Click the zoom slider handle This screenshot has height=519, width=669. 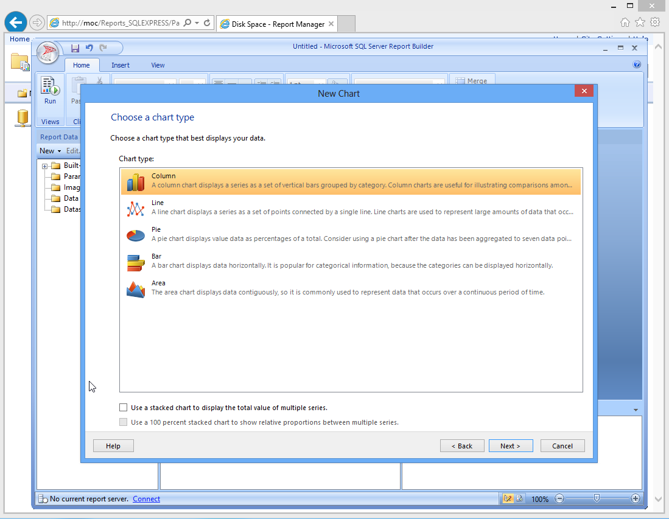point(597,498)
